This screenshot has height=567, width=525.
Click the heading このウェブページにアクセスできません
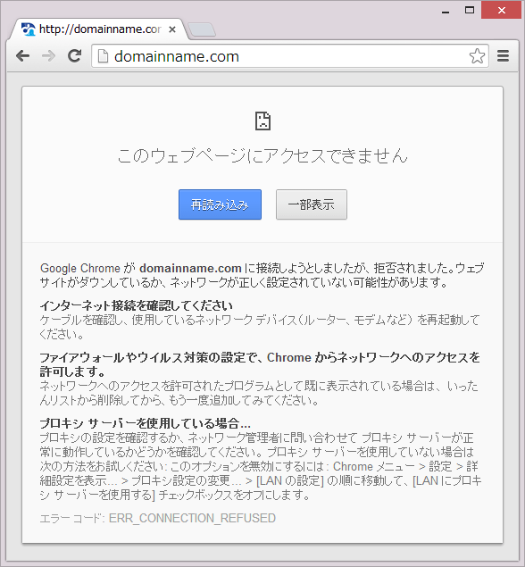(x=262, y=155)
